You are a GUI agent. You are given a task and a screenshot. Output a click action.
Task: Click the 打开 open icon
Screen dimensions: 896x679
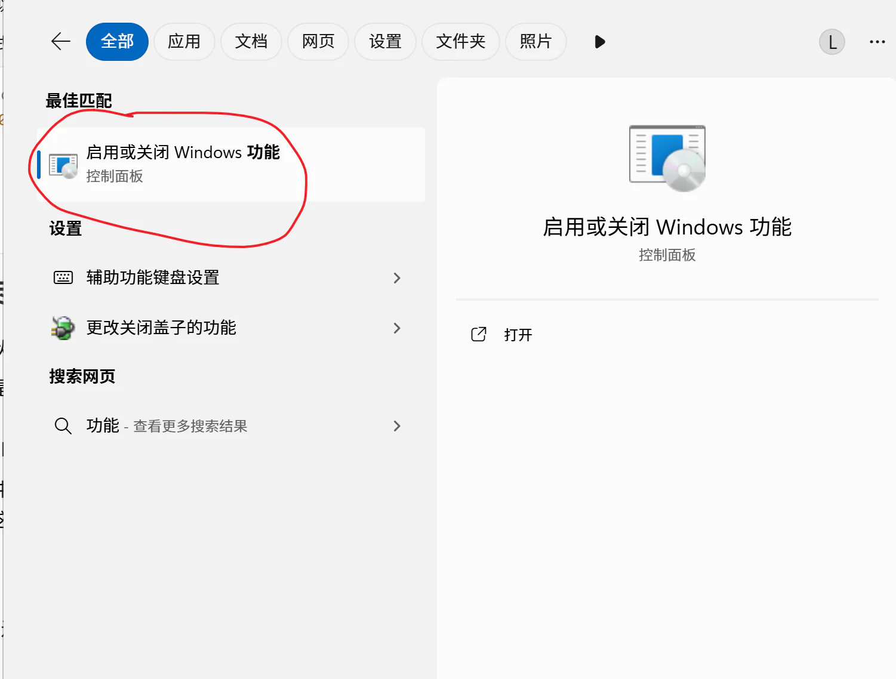(x=479, y=334)
